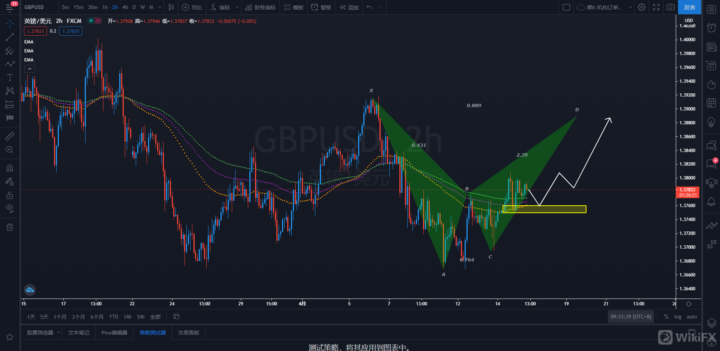720x351 pixels.
Task: Switch to the Pine编辑器 tab
Action: [x=114, y=333]
